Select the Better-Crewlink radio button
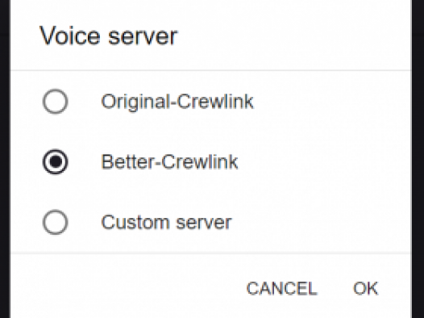The image size is (424, 318). 55,162
